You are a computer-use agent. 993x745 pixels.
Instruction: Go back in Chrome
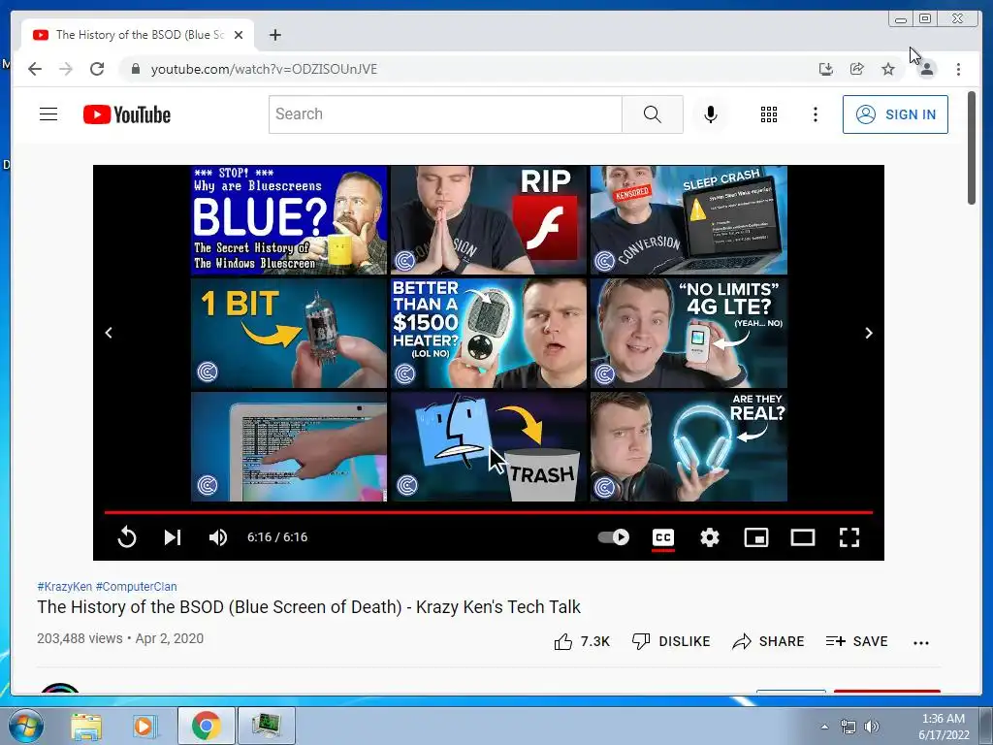(35, 69)
